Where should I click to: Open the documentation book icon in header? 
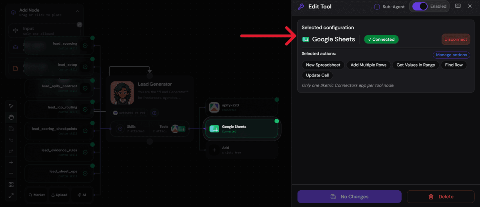(x=458, y=6)
